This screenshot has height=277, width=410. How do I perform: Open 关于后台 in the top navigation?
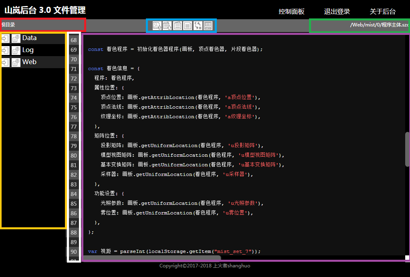[382, 12]
